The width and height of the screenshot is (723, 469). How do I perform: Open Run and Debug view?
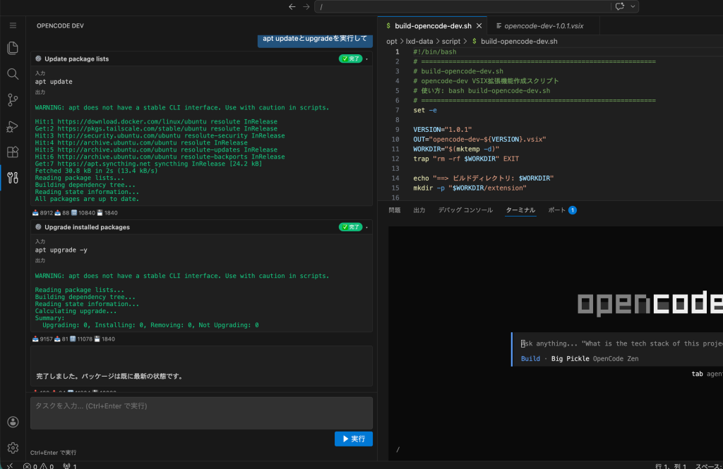(x=12, y=126)
